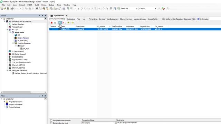
Task: Open the Select All dropdown
Action: click(137, 9)
